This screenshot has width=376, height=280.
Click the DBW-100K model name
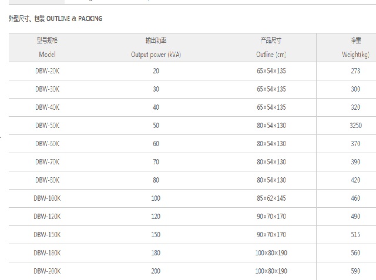[47, 198]
